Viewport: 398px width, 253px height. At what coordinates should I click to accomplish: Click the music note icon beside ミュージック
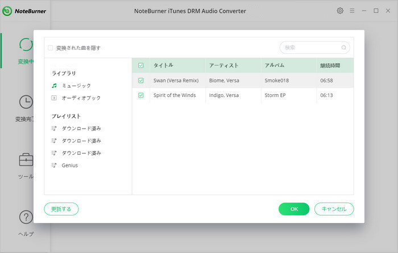(54, 86)
